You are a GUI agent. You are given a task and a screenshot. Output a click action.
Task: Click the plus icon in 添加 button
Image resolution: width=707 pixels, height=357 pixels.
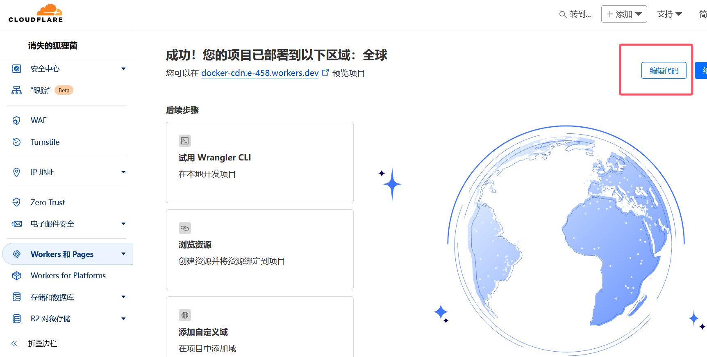tap(610, 14)
